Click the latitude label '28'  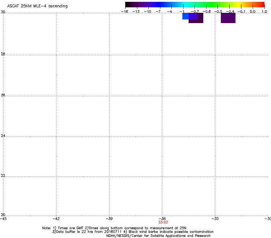(x=3, y=54)
